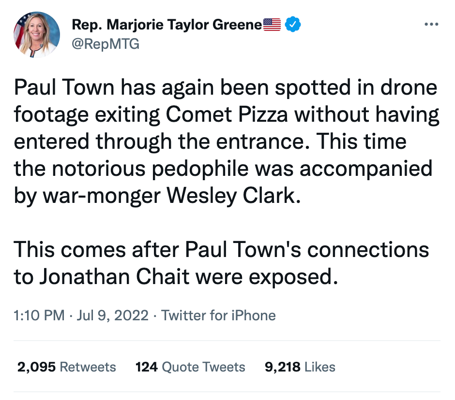Viewport: 455px width, 400px height.
Task: Open the Rep. Marjorie Taylor Greene display name
Action: pos(167,24)
